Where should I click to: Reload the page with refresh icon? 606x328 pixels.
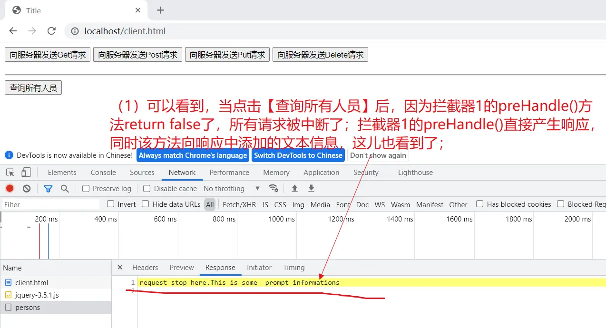point(51,31)
